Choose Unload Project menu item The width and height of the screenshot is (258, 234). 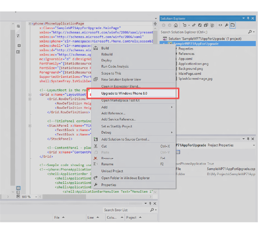(133, 171)
